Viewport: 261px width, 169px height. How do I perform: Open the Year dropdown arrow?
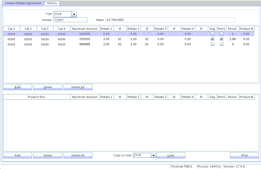click(x=74, y=14)
